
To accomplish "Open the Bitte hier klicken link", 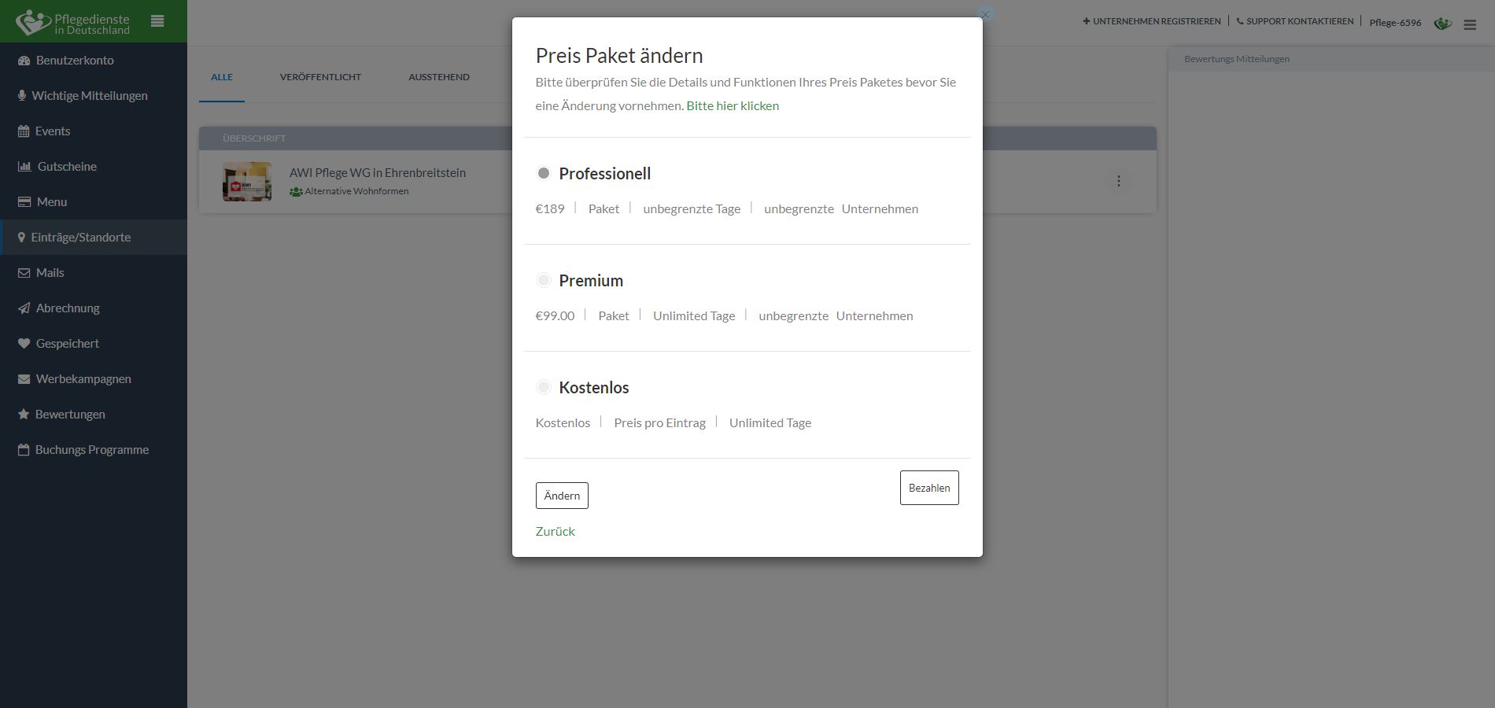I will (733, 105).
